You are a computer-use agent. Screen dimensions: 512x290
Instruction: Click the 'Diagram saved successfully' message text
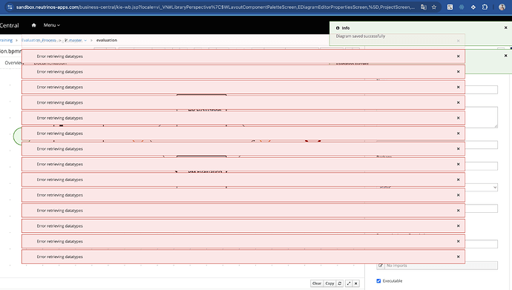coord(361,36)
